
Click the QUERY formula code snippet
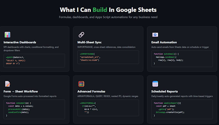(34, 60)
